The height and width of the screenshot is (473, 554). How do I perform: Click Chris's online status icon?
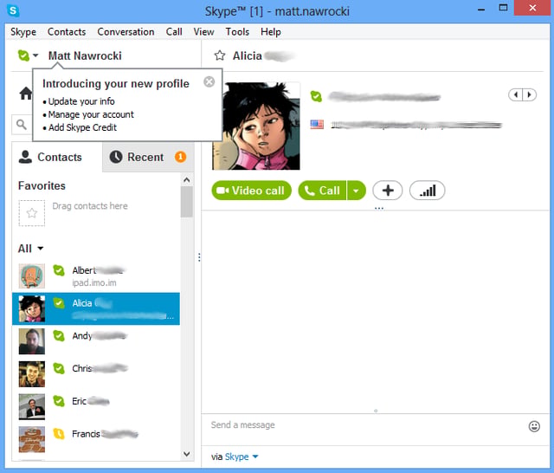59,369
